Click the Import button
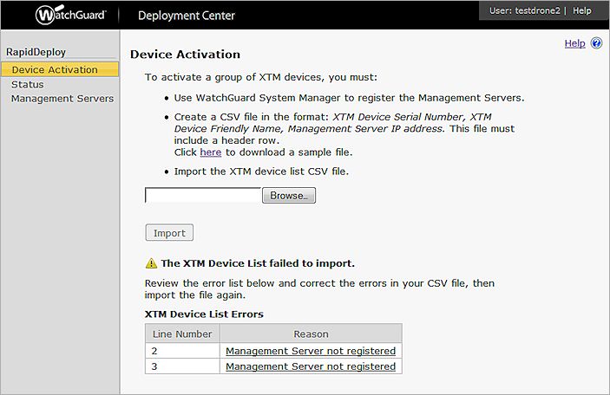 169,233
